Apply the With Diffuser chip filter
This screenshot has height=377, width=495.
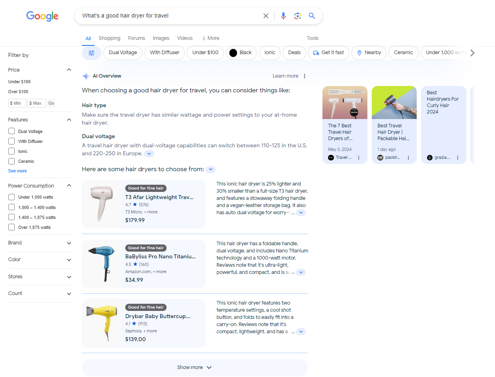pyautogui.click(x=165, y=53)
